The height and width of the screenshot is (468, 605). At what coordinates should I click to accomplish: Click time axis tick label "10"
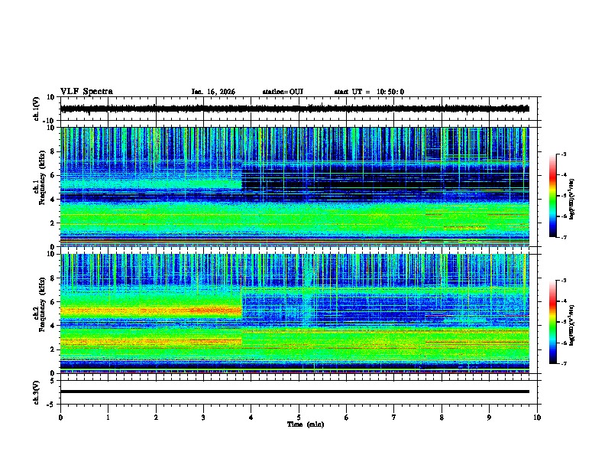click(x=537, y=418)
